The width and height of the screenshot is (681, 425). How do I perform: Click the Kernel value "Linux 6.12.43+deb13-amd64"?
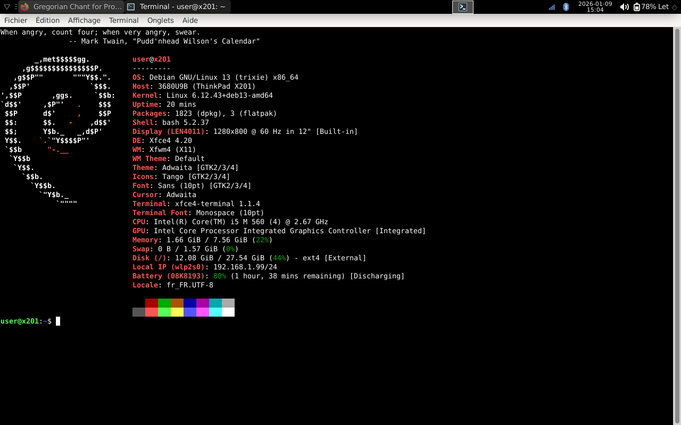[x=220, y=96]
